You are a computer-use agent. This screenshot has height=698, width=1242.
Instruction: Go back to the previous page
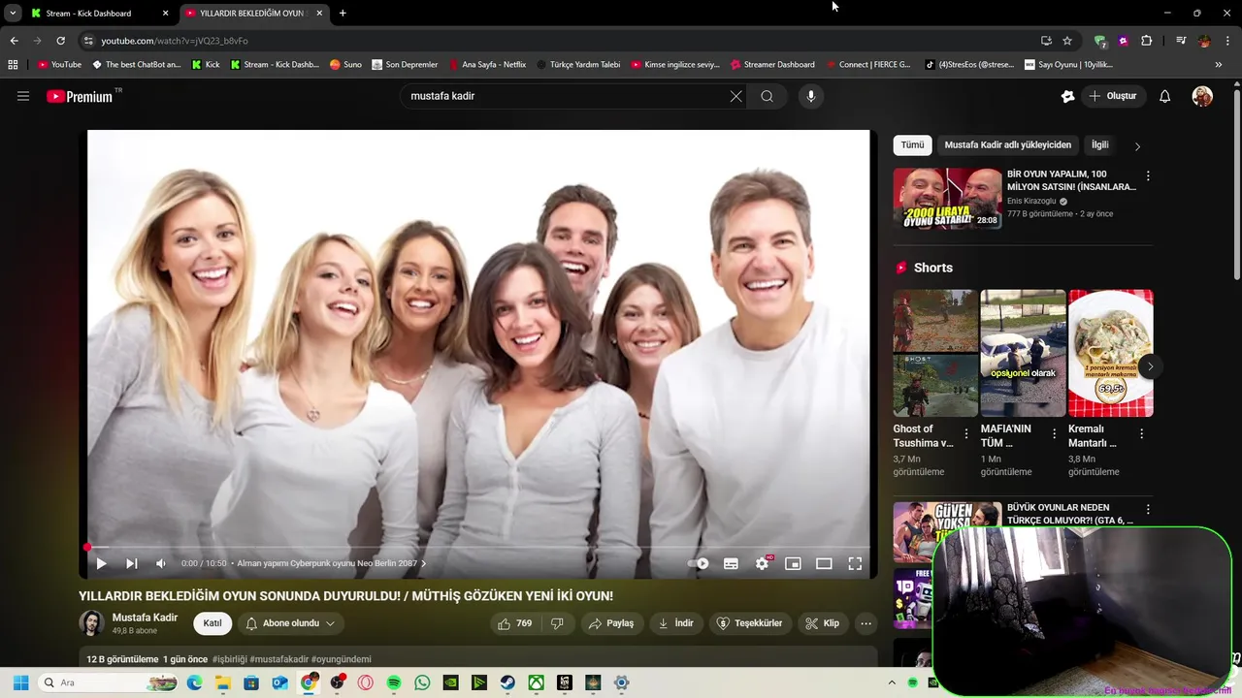[x=14, y=41]
